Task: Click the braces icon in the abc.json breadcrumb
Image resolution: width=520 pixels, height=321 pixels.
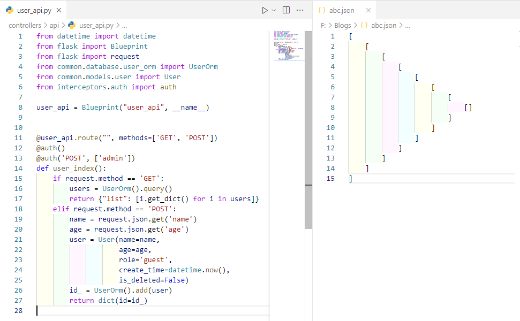Action: click(x=364, y=26)
